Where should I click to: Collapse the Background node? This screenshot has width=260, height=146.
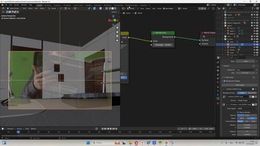coord(154,33)
